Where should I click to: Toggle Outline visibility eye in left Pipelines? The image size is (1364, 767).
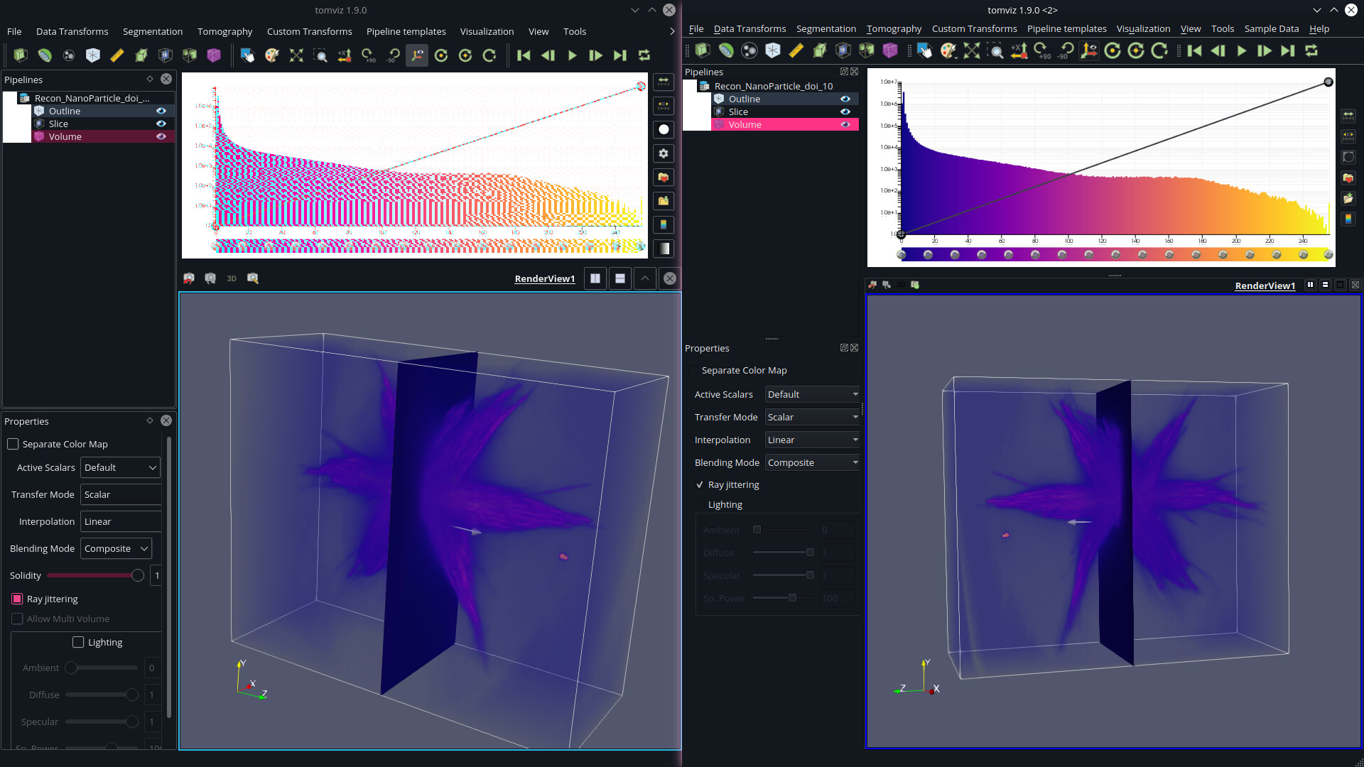[x=161, y=111]
